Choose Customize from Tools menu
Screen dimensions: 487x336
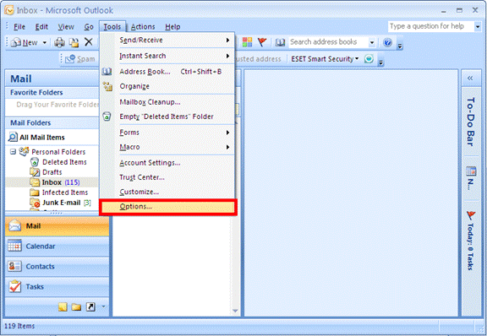click(167, 192)
